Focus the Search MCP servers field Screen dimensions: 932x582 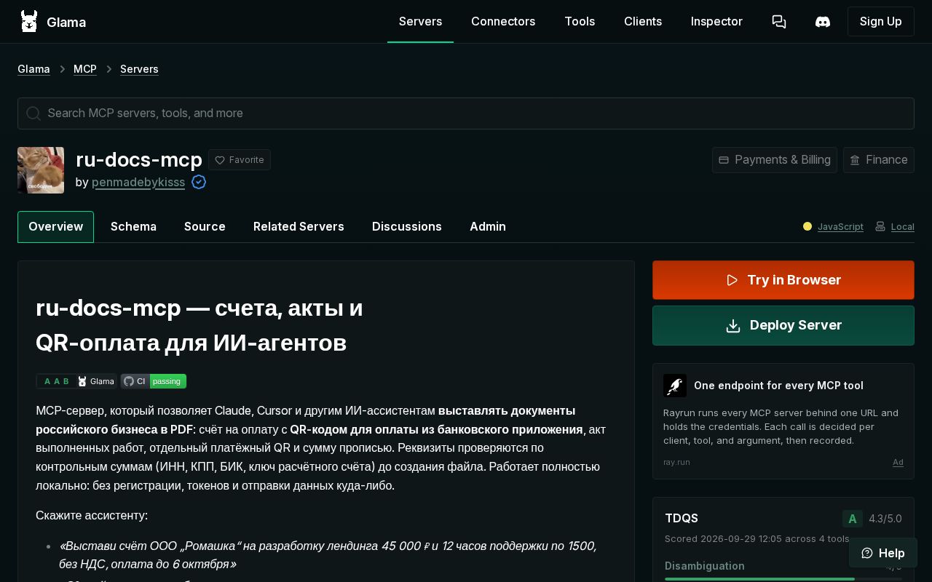[x=466, y=113]
